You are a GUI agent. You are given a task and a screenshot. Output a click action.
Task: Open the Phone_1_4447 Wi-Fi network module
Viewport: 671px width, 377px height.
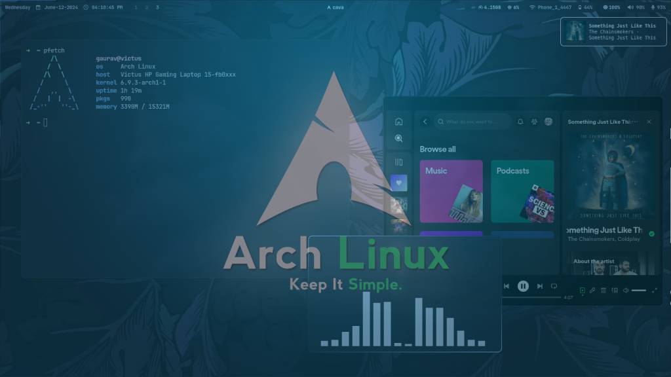pos(550,7)
